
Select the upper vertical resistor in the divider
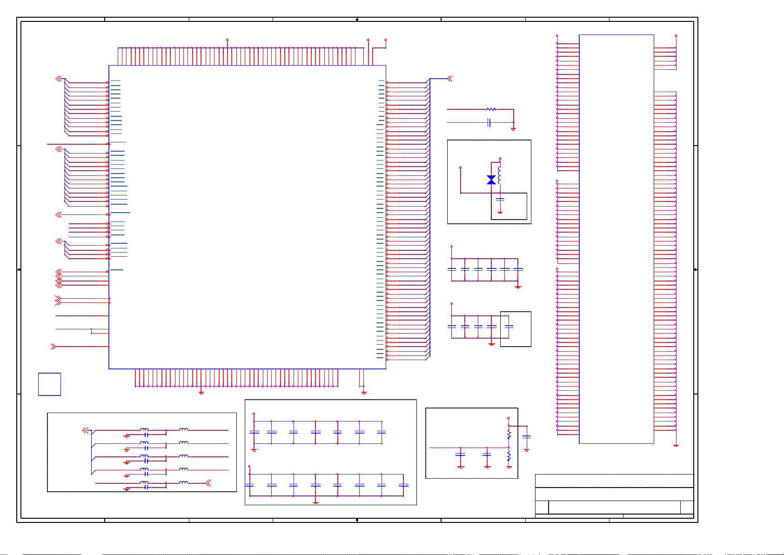509,434
